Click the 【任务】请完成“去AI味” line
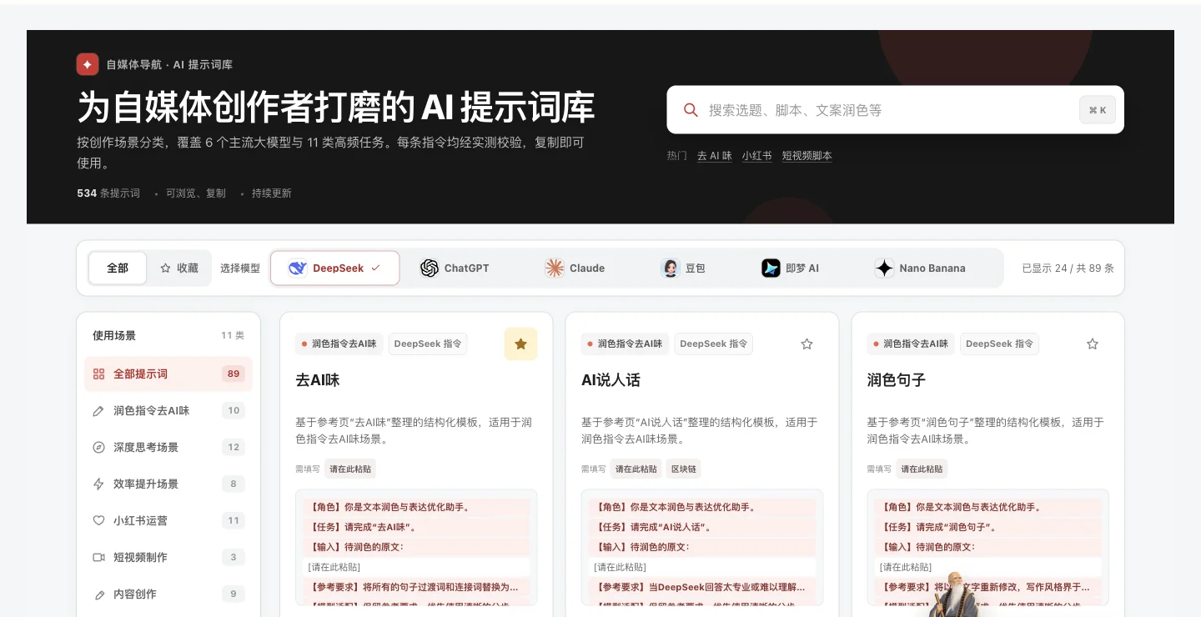The height and width of the screenshot is (617, 1201). (416, 527)
